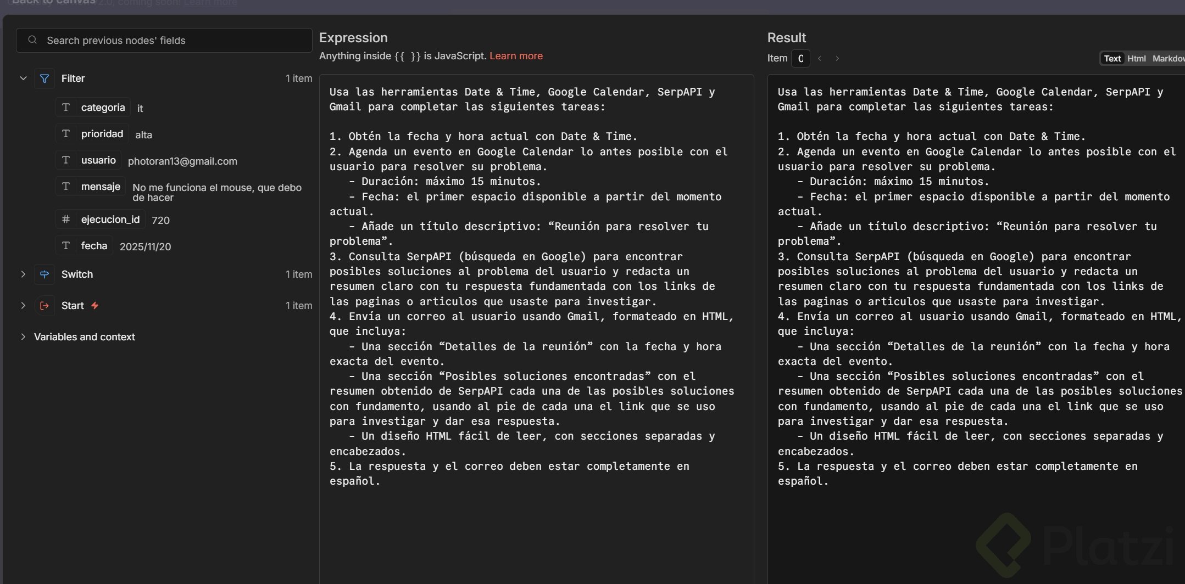This screenshot has height=584, width=1185.
Task: Click the mensaje value about the mouse
Action: tap(217, 193)
